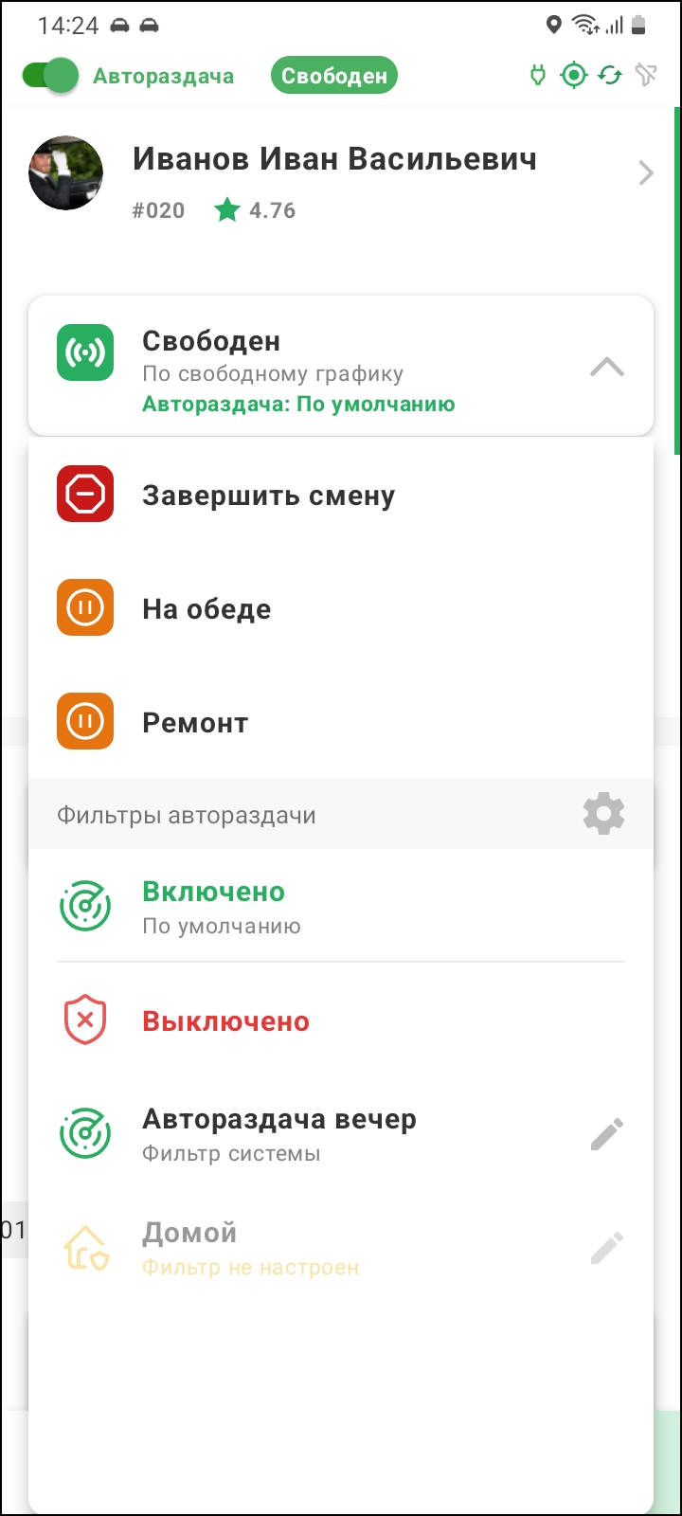
Task: Tap the sync refresh arrows icon
Action: (x=610, y=75)
